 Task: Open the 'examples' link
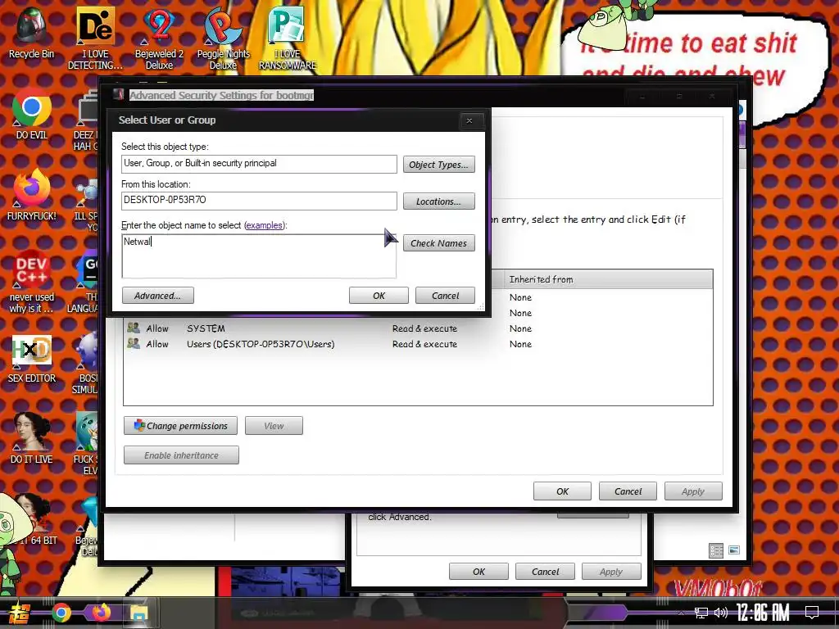(x=265, y=225)
